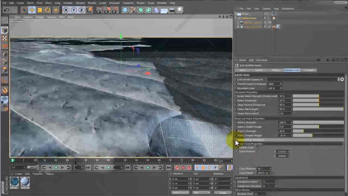Open the Simulate menu
This screenshot has height=196, width=348.
tap(80, 3)
